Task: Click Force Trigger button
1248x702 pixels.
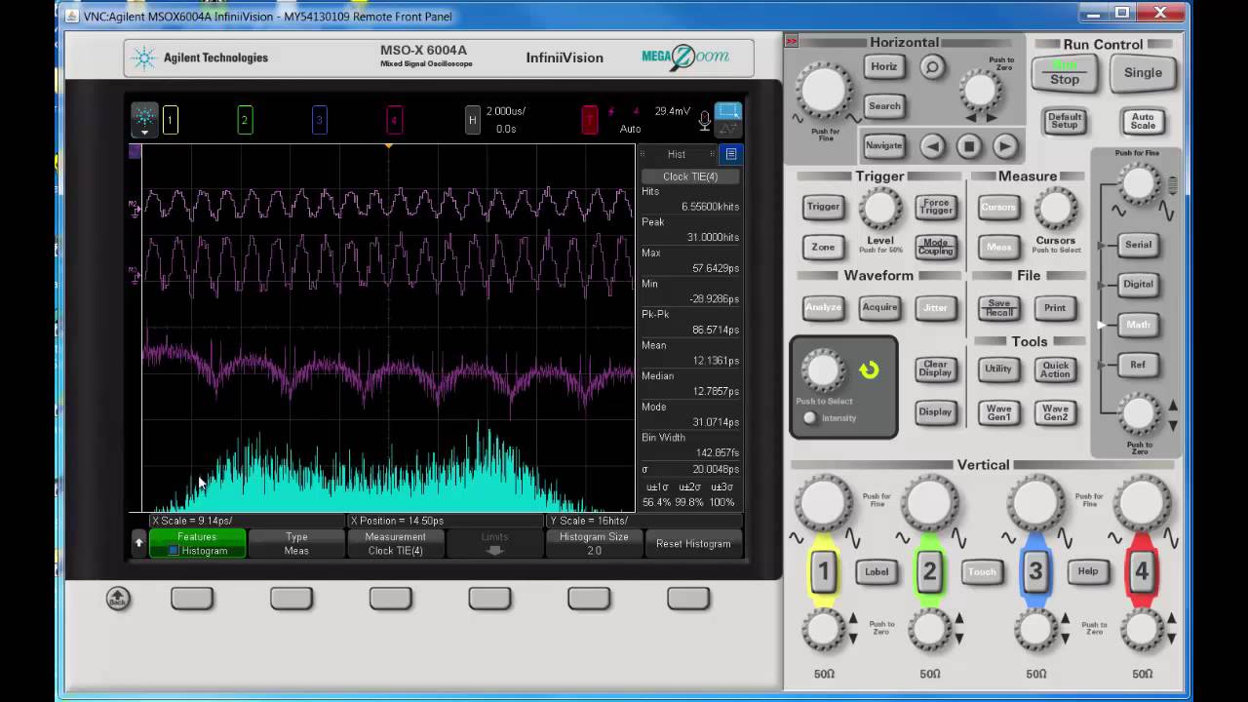Action: tap(936, 207)
